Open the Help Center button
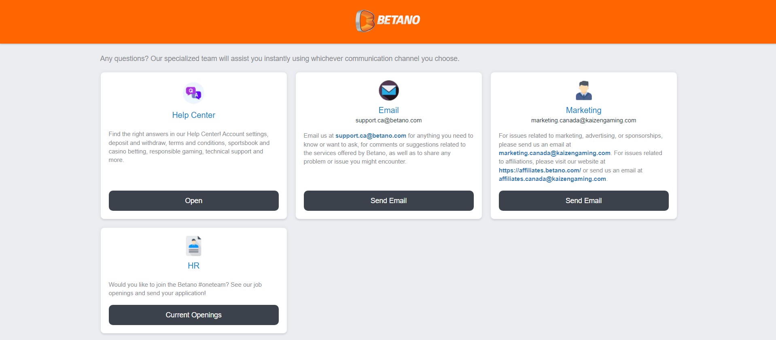Image resolution: width=776 pixels, height=340 pixels. point(193,201)
